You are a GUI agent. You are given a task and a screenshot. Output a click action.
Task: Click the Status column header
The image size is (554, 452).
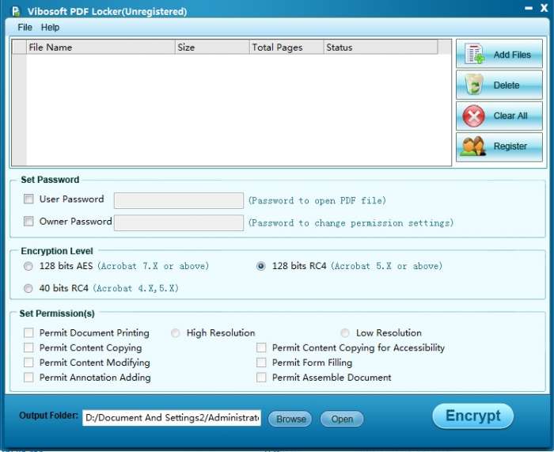click(x=381, y=47)
